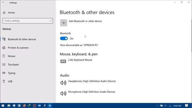
Task: Select the 2.4G Keyboard Mouse device label
Action: click(x=80, y=60)
